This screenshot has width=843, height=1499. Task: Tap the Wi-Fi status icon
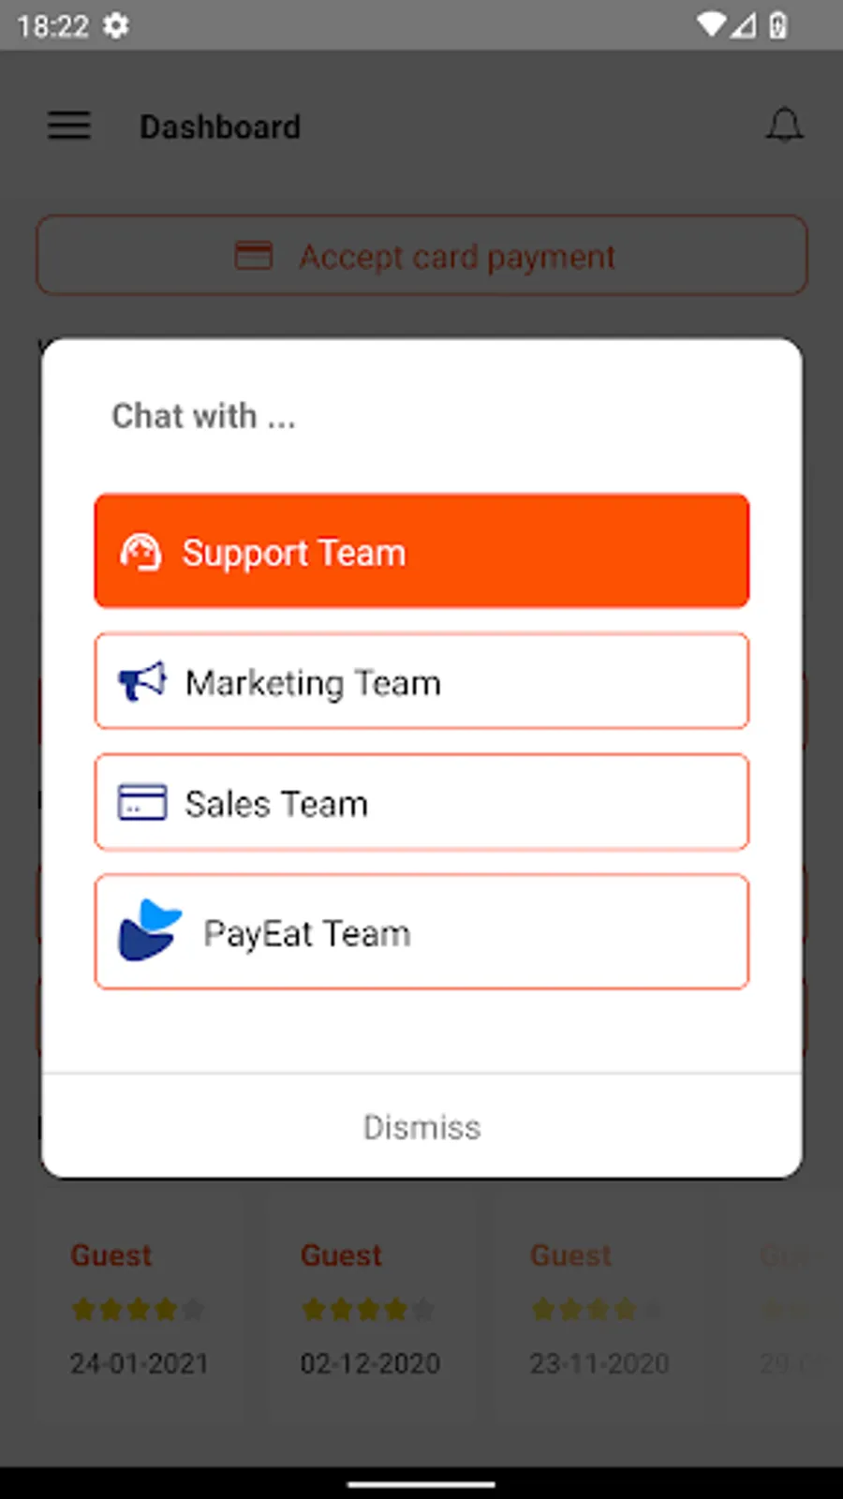712,25
